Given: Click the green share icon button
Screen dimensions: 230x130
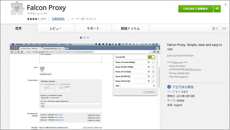Looking at the screenshot, I should pyautogui.click(x=217, y=9).
